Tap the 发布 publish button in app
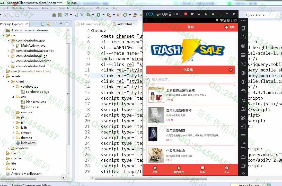Viewport: 282px width, 186px height. (x=230, y=27)
